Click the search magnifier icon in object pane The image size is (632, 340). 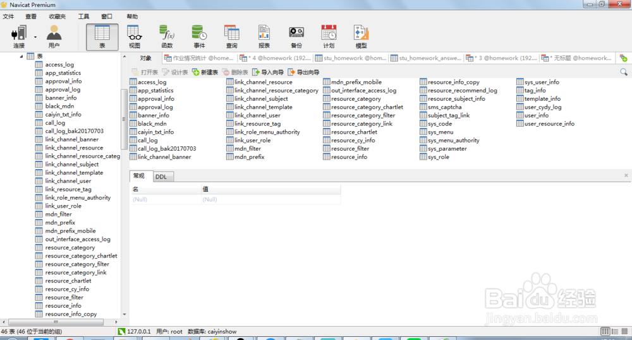pyautogui.click(x=624, y=72)
